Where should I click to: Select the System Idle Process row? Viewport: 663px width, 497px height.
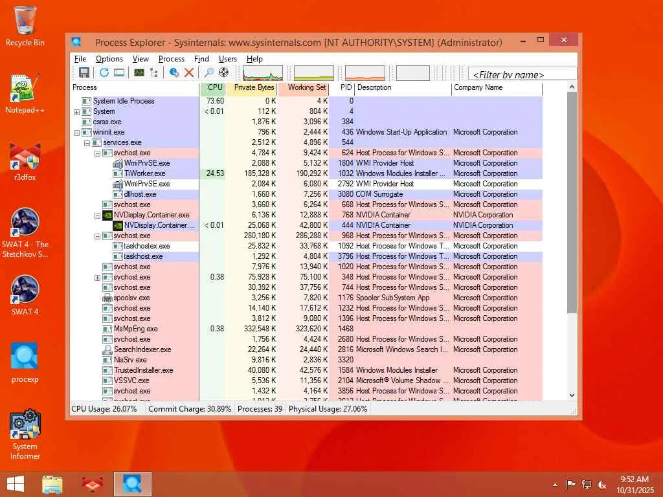(x=306, y=101)
